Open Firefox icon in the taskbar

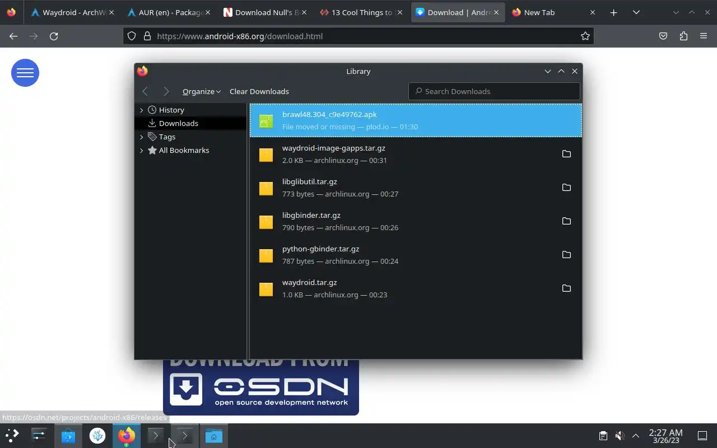pyautogui.click(x=127, y=436)
